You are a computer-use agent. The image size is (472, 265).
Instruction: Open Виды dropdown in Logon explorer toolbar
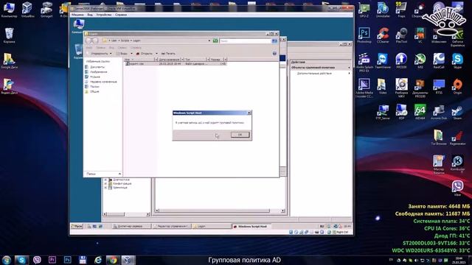tap(125, 54)
